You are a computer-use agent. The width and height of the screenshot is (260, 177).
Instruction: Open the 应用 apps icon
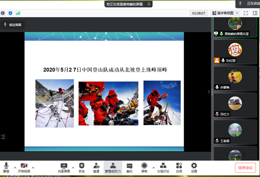179,168
